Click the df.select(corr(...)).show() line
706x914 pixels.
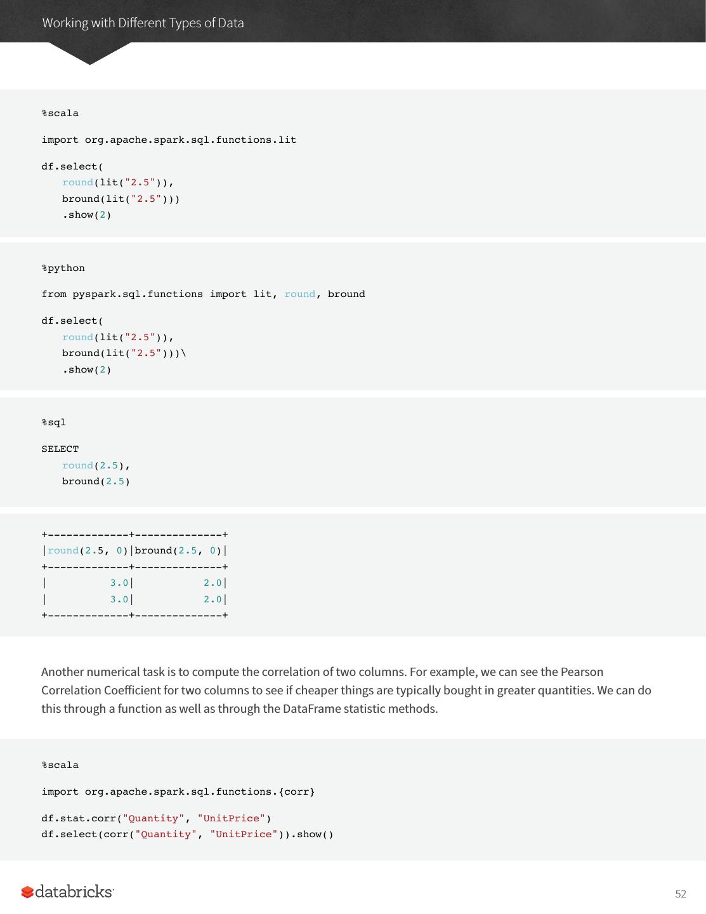pyautogui.click(x=187, y=834)
